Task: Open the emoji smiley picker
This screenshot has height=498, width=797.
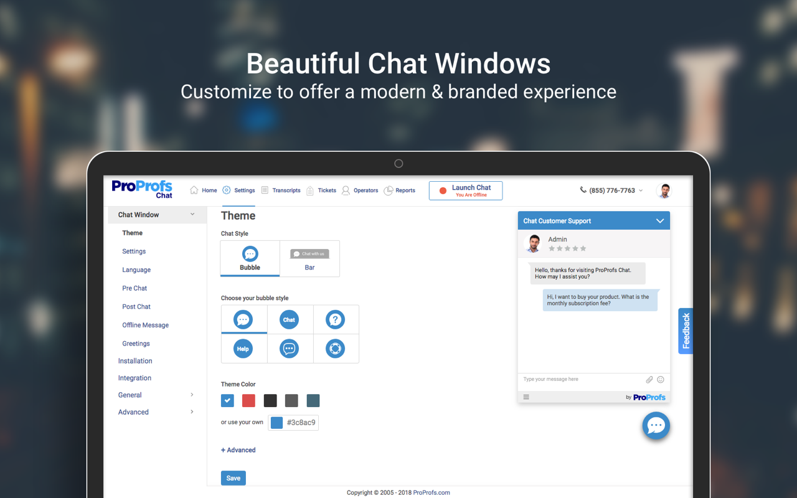Action: pos(661,380)
